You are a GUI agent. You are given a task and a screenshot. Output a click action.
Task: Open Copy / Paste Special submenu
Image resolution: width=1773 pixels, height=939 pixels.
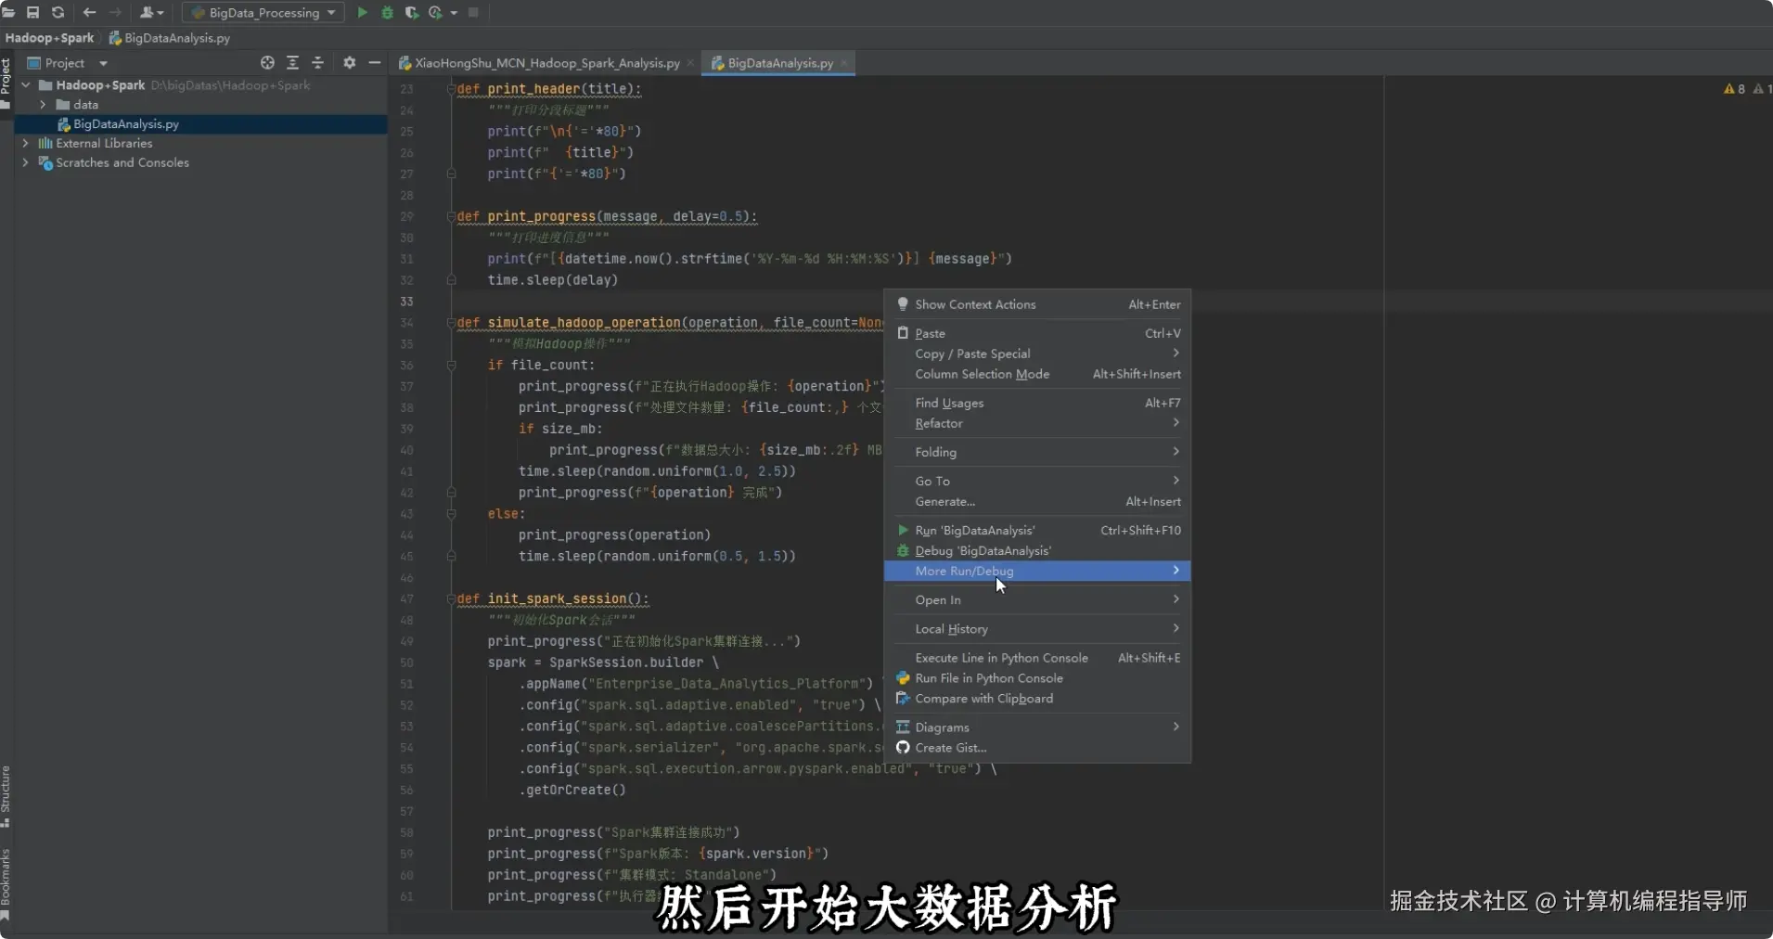[1037, 354]
